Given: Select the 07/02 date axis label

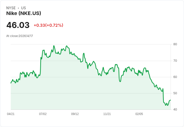Looking at the screenshot, I should [x=43, y=114].
